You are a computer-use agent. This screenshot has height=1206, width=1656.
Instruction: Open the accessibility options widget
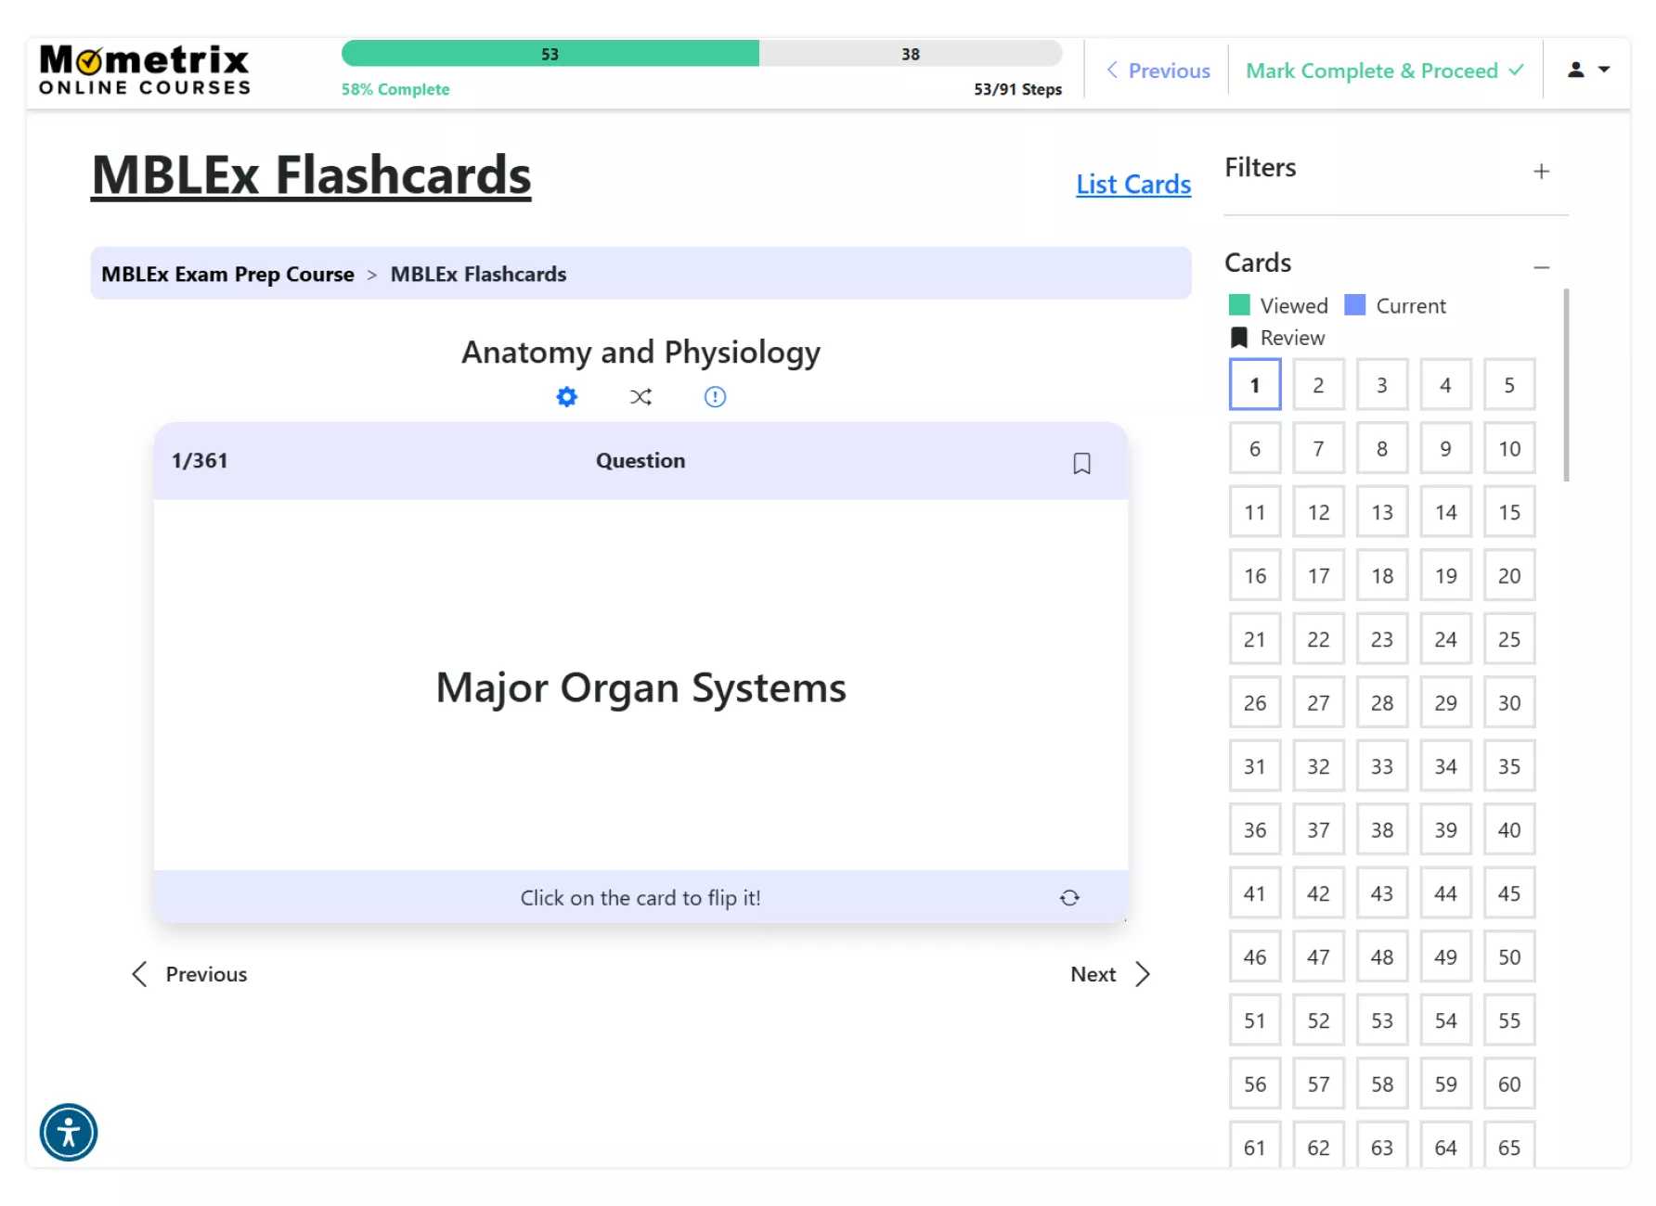click(x=69, y=1132)
